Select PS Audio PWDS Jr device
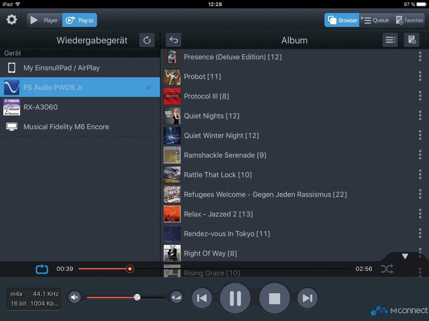This screenshot has height=321, width=429. tap(80, 87)
